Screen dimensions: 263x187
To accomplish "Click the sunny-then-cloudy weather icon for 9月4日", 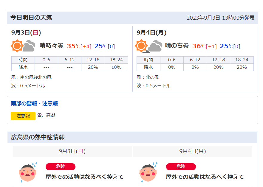I will (x=148, y=46).
